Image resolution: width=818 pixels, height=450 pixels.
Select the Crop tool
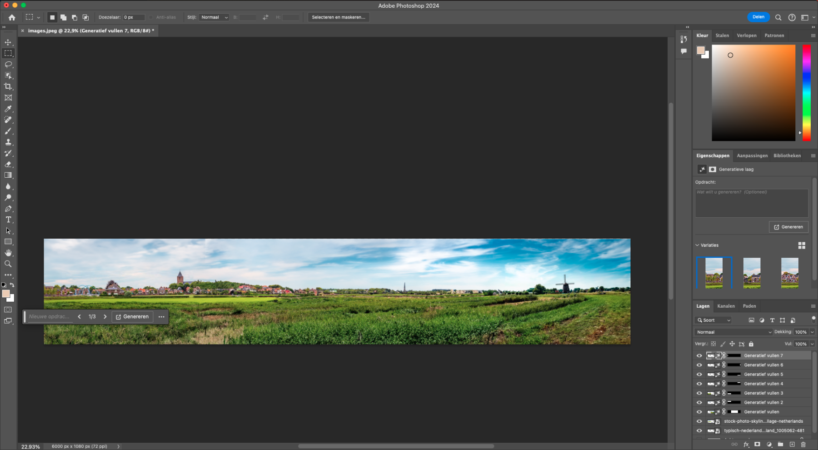click(x=8, y=86)
